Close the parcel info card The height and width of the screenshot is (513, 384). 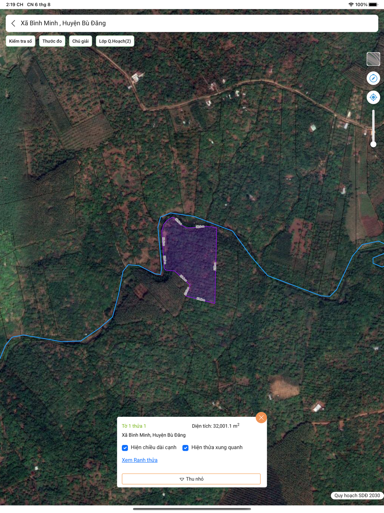click(x=261, y=418)
